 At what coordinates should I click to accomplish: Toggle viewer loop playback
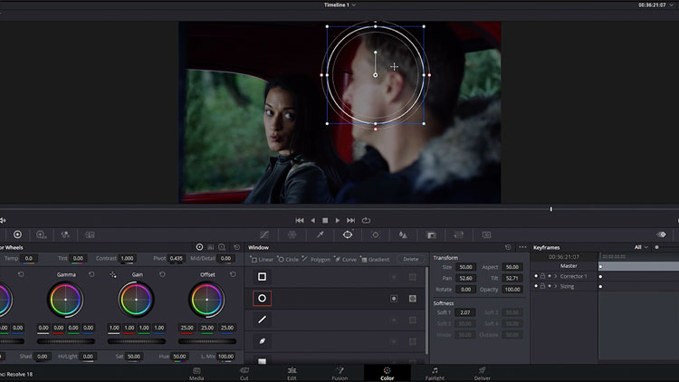point(366,221)
